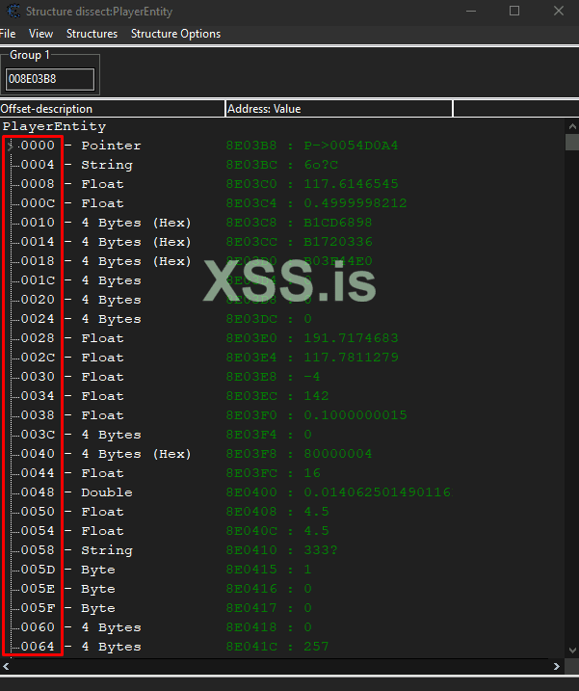The image size is (579, 691).
Task: Open the Structure Options menu
Action: pyautogui.click(x=175, y=34)
